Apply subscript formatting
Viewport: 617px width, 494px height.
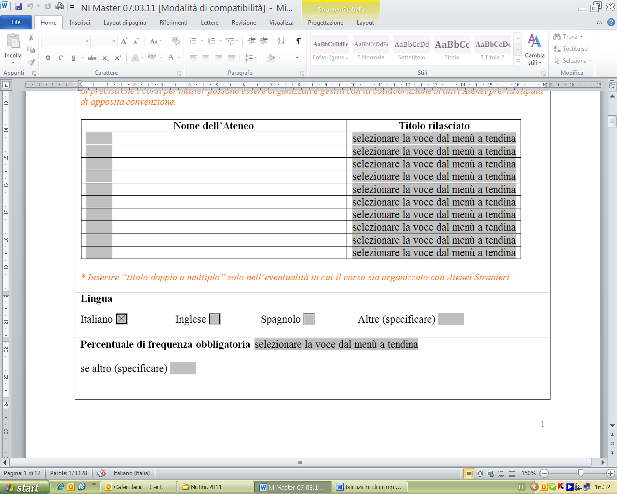(x=105, y=57)
